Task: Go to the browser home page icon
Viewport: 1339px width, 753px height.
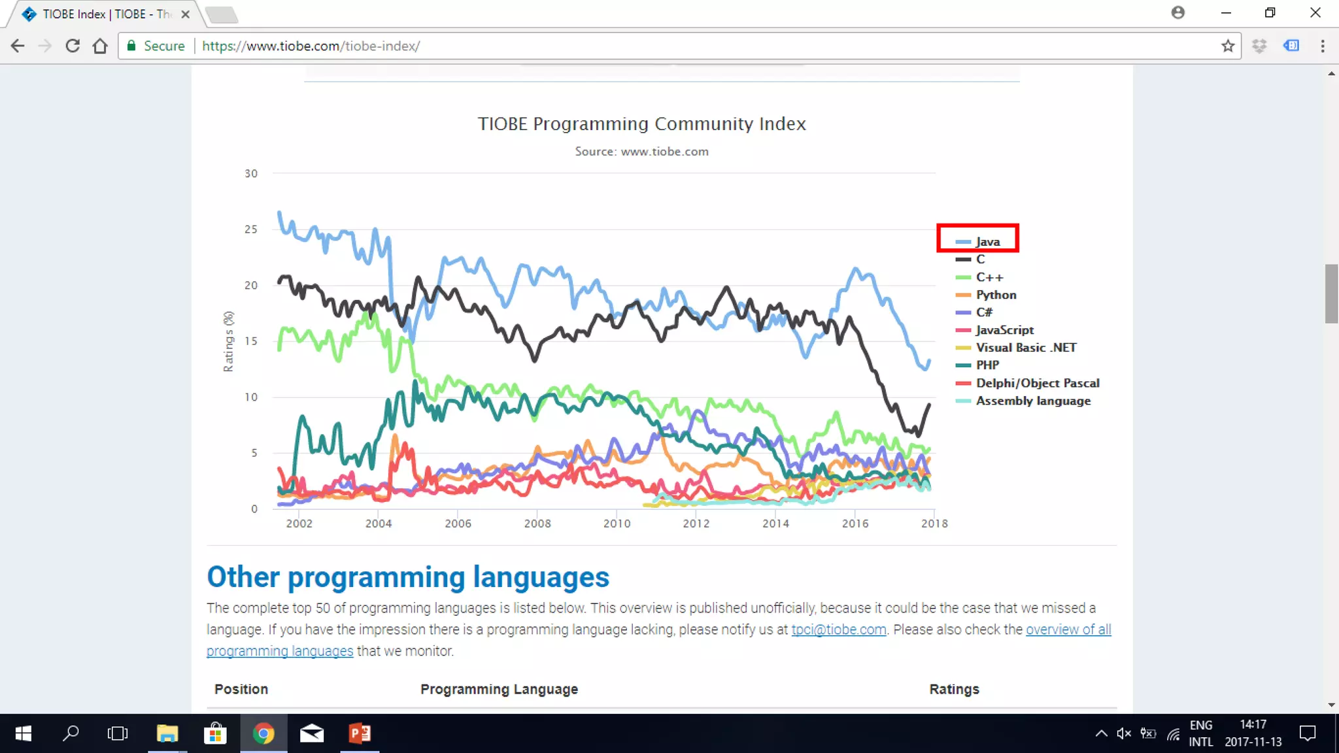Action: tap(100, 46)
